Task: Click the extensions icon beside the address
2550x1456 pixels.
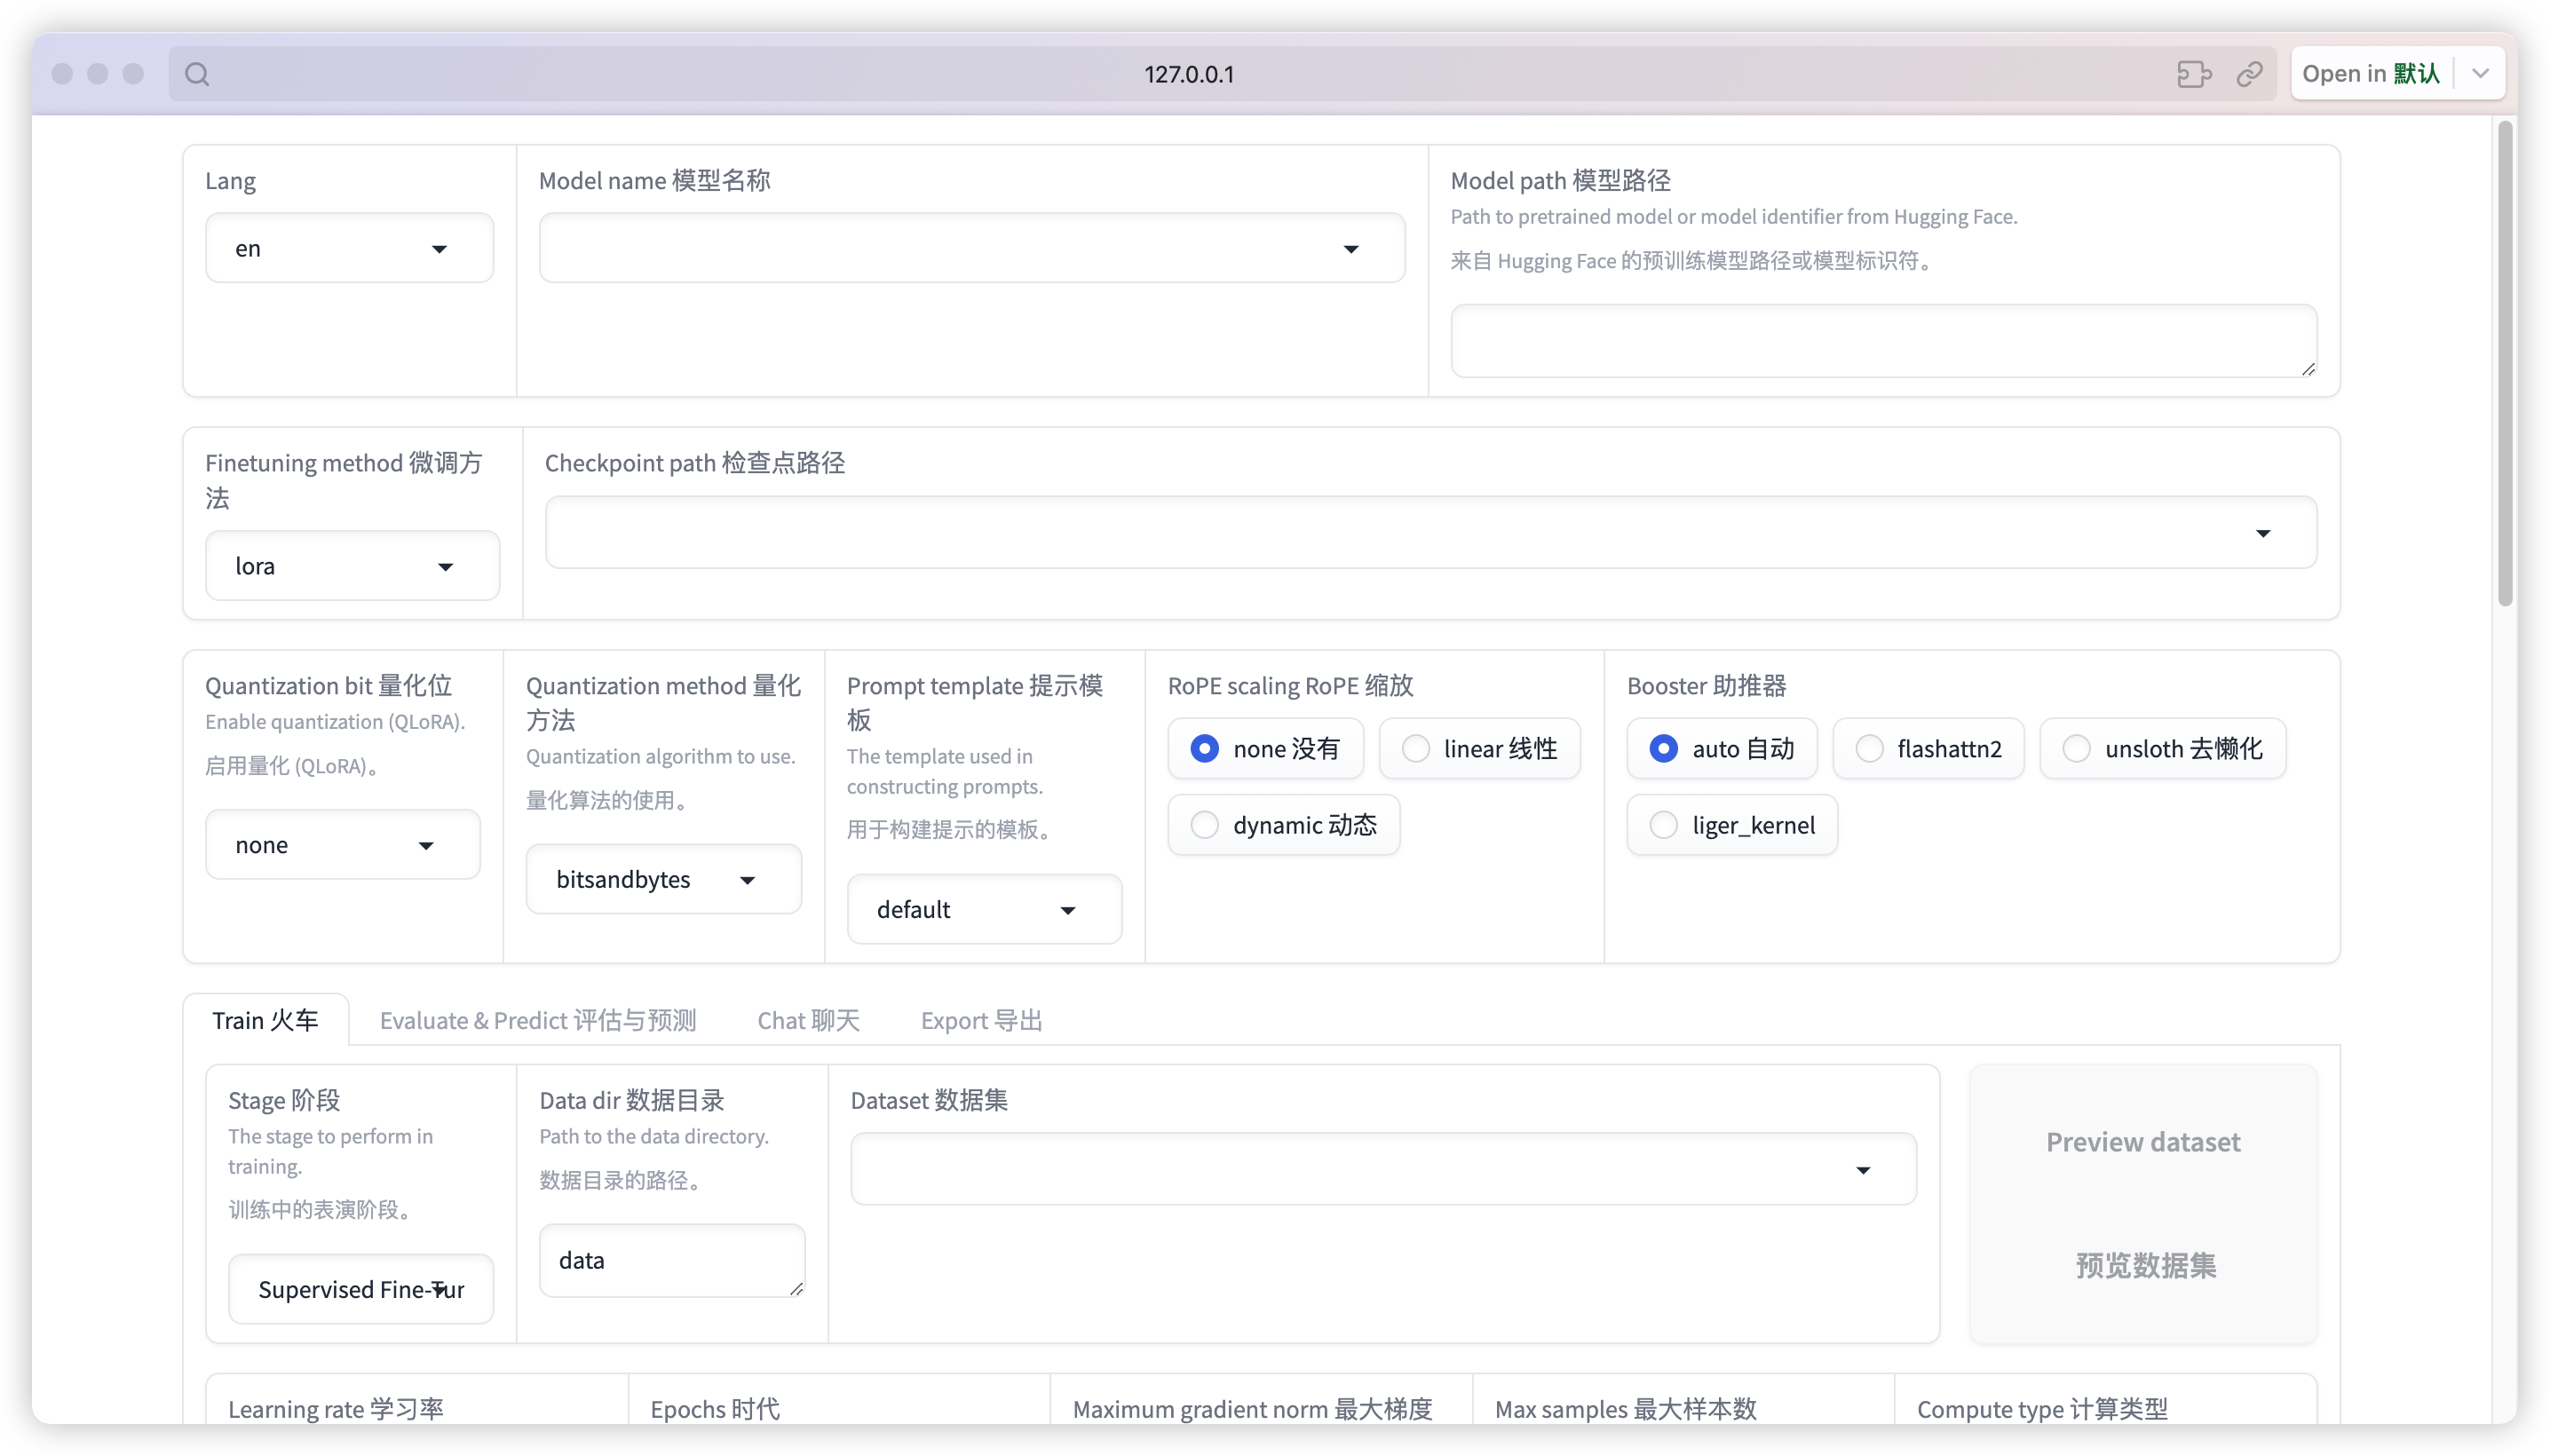Action: point(2193,74)
